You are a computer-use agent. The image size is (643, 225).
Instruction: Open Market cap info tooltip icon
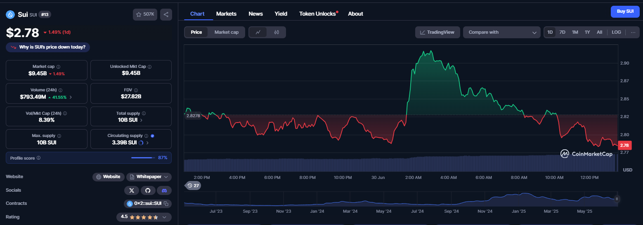[x=58, y=67]
